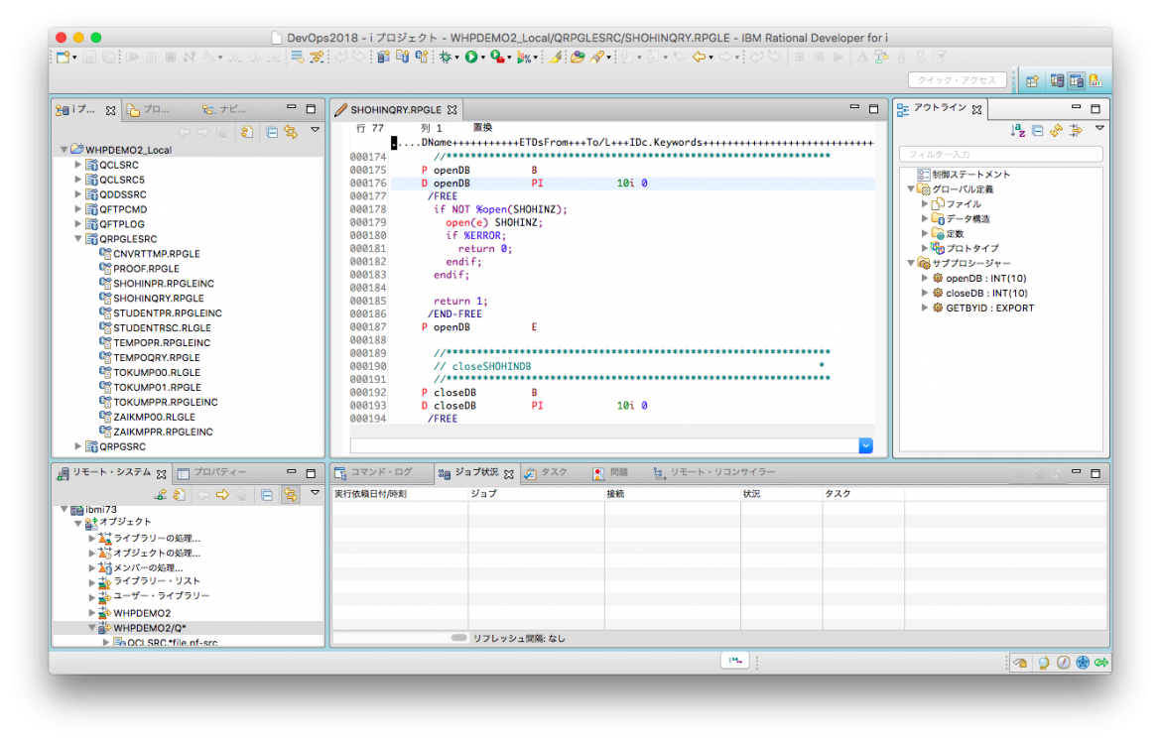This screenshot has width=1161, height=744.
Task: Click the New wizard icon in main toolbar
Action: (63, 58)
